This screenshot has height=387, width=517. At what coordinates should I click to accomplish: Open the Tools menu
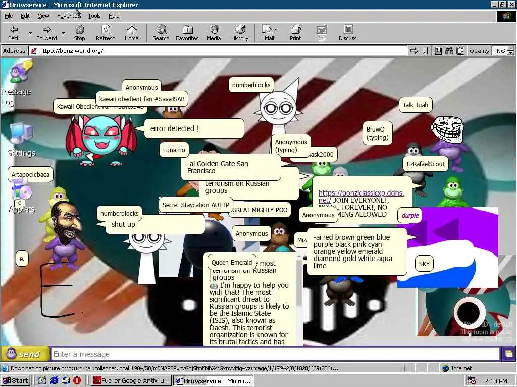coord(94,16)
